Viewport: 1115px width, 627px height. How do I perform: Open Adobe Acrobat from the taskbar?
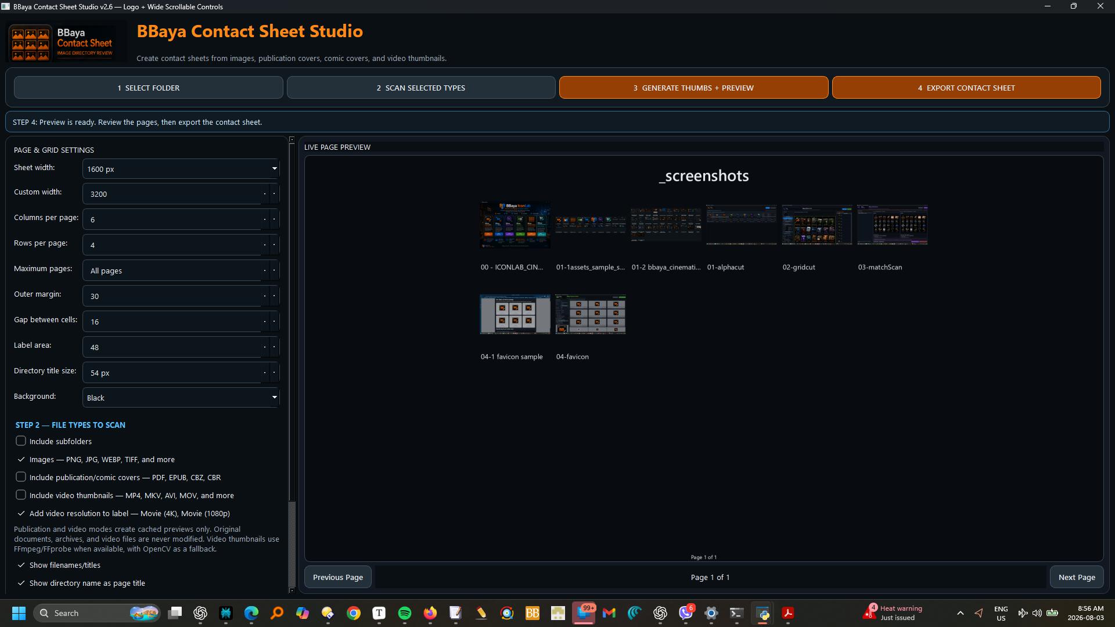click(788, 613)
